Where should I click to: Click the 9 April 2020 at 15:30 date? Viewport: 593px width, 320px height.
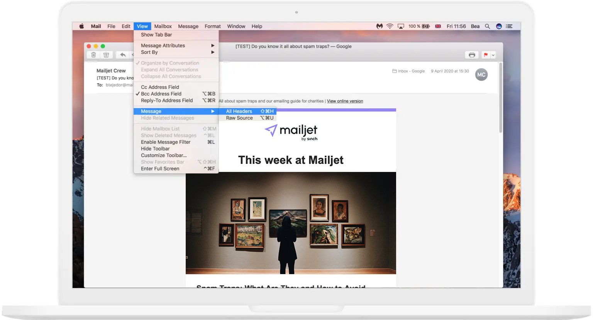click(x=450, y=71)
